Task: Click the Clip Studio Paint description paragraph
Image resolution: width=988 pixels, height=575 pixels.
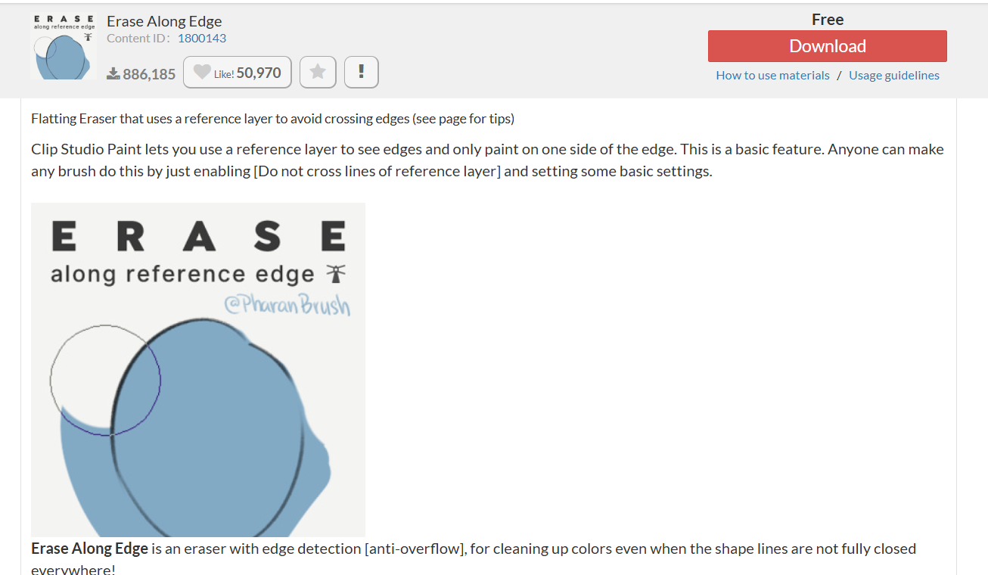Action: (487, 160)
